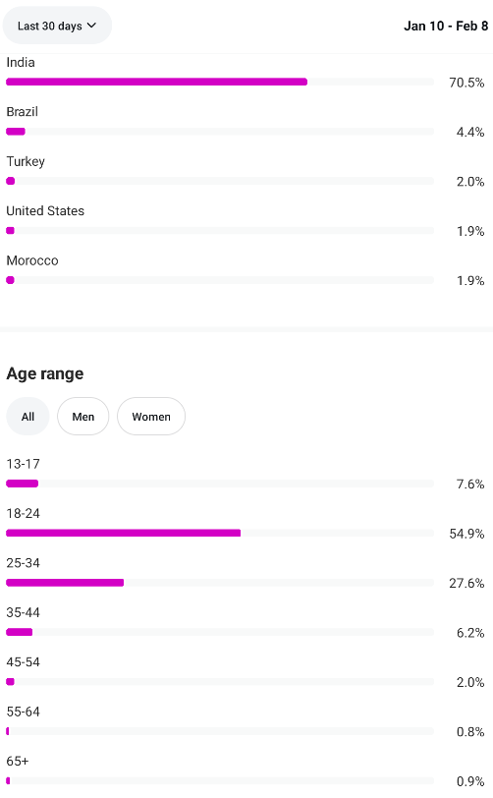Click the India percentage bar

pos(220,82)
